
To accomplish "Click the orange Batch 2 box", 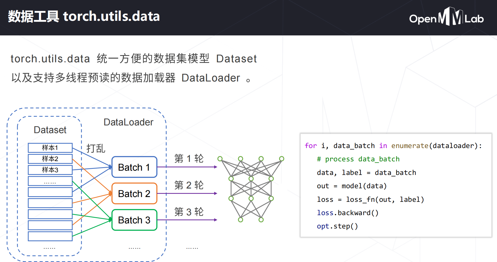I will 134,194.
